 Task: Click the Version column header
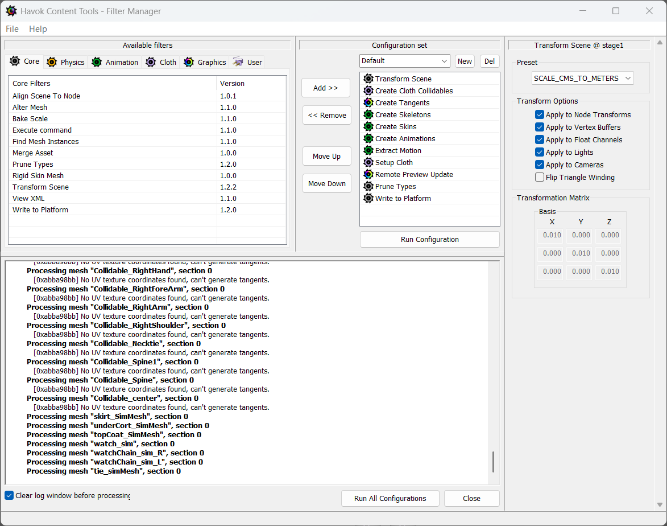251,84
